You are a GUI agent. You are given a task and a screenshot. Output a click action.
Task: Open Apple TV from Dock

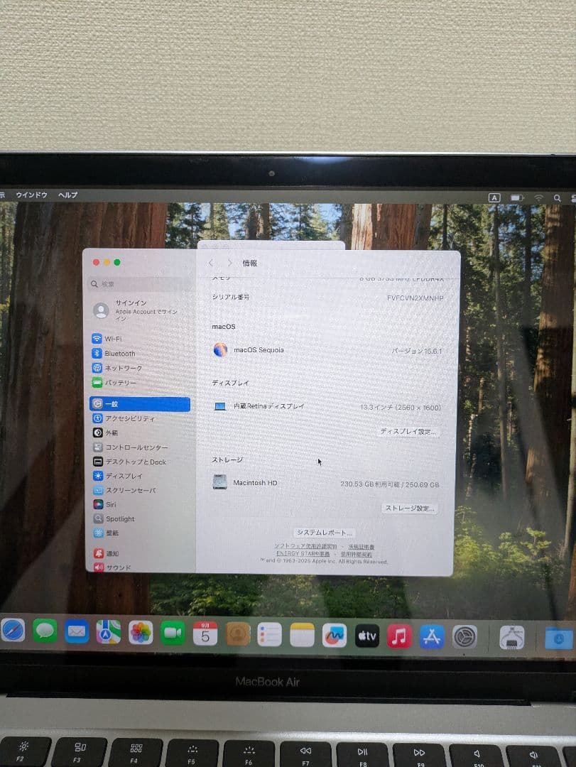366,636
